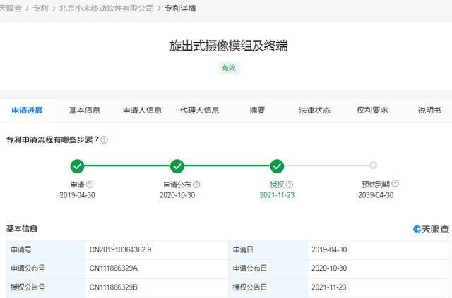Open the 法律状态 tab
452x298 pixels.
click(x=314, y=111)
